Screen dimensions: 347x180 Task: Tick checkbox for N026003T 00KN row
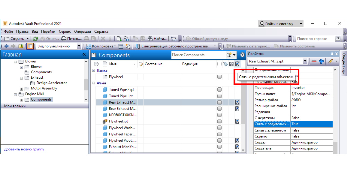(x=219, y=115)
